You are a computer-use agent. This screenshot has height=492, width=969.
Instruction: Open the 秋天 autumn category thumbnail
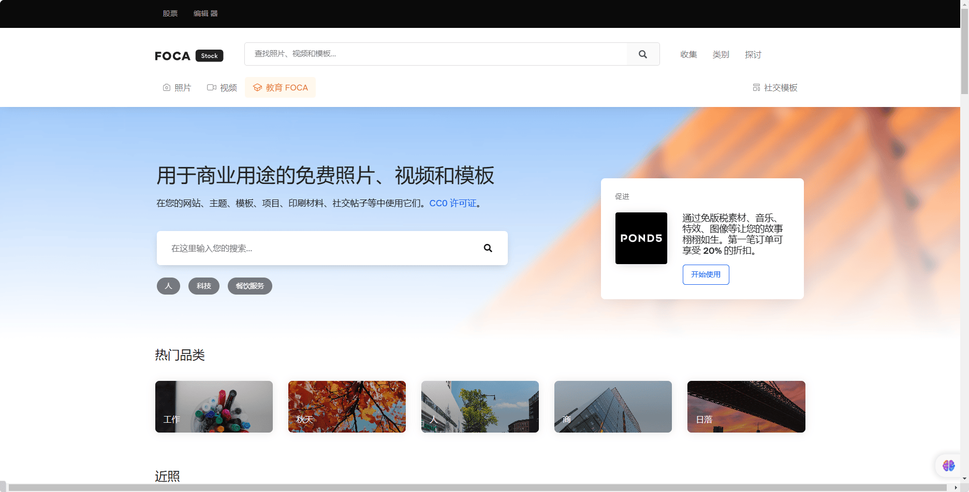tap(347, 407)
